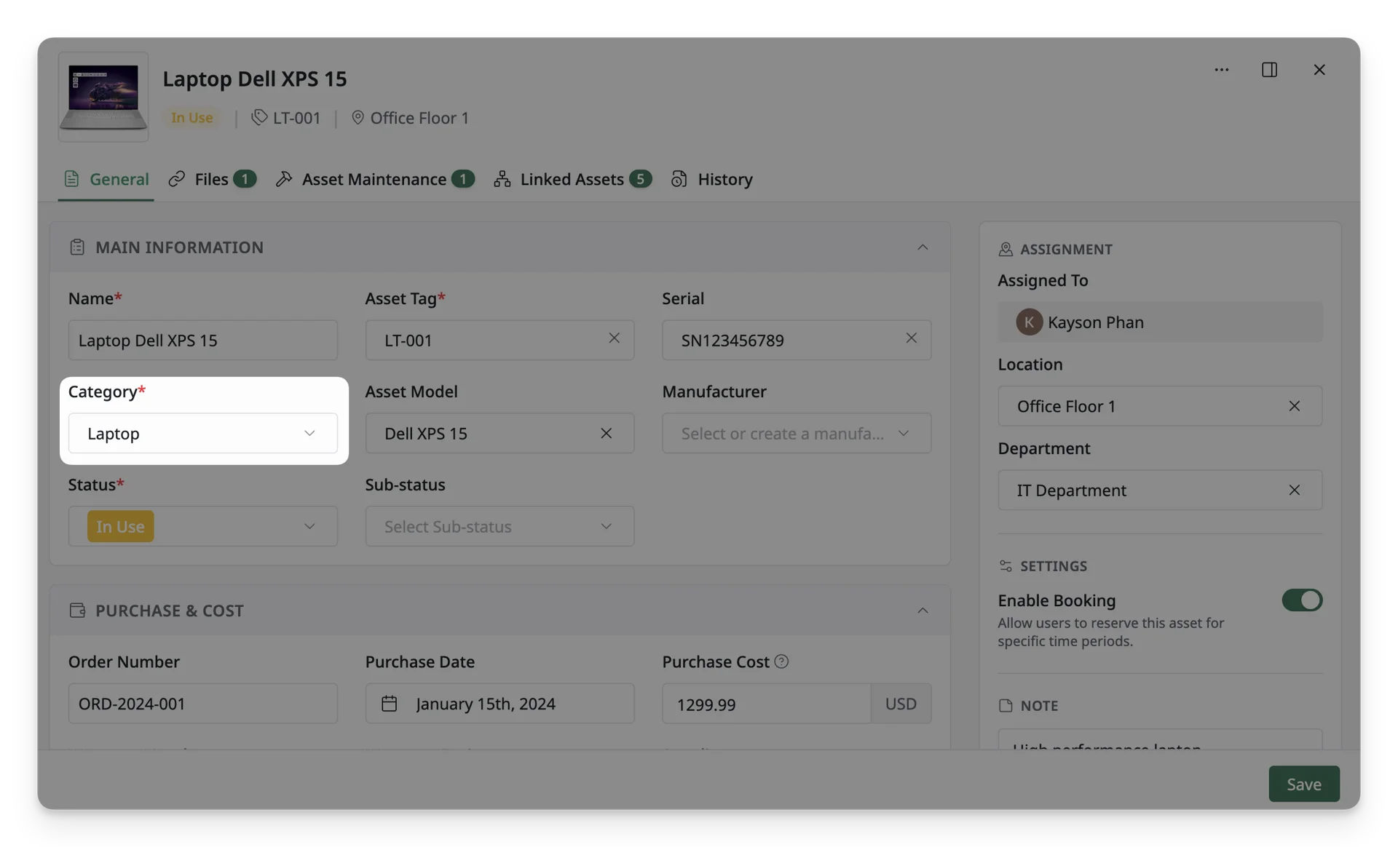Collapse the Purchase & Cost section
Image resolution: width=1398 pixels, height=847 pixels.
(923, 611)
